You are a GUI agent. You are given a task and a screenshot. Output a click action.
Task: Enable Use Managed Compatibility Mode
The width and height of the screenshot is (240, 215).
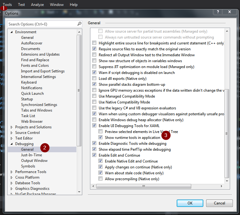pos(94,96)
